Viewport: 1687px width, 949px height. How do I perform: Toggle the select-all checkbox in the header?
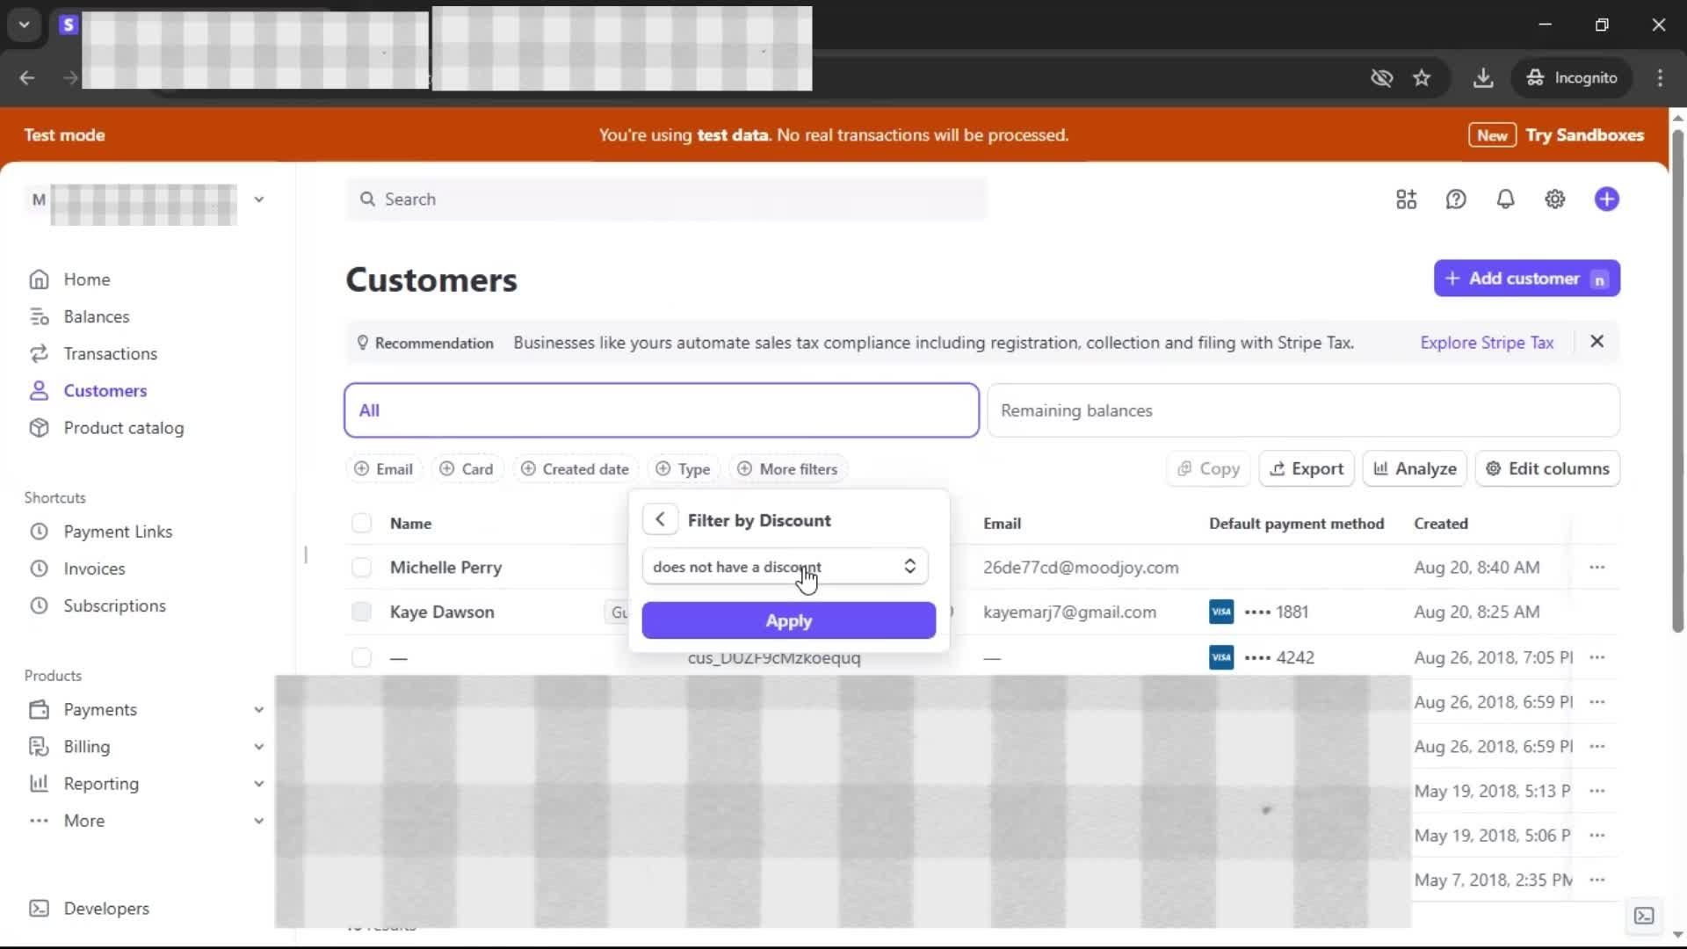point(361,524)
